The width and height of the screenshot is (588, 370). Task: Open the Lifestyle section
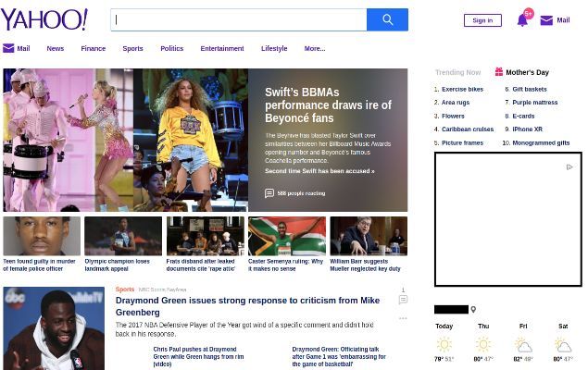click(274, 49)
